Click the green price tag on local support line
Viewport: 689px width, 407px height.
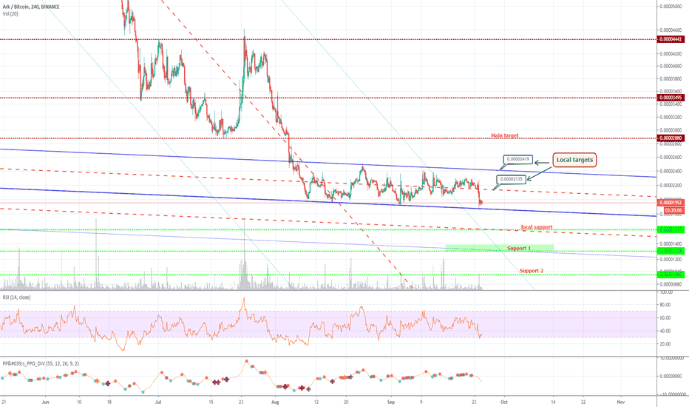coord(671,229)
